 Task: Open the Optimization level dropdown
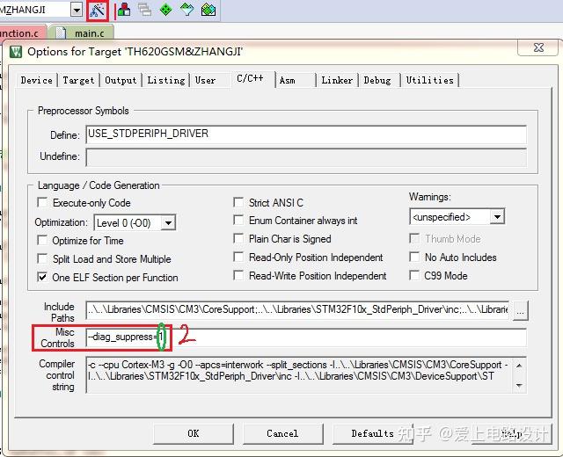tap(168, 223)
